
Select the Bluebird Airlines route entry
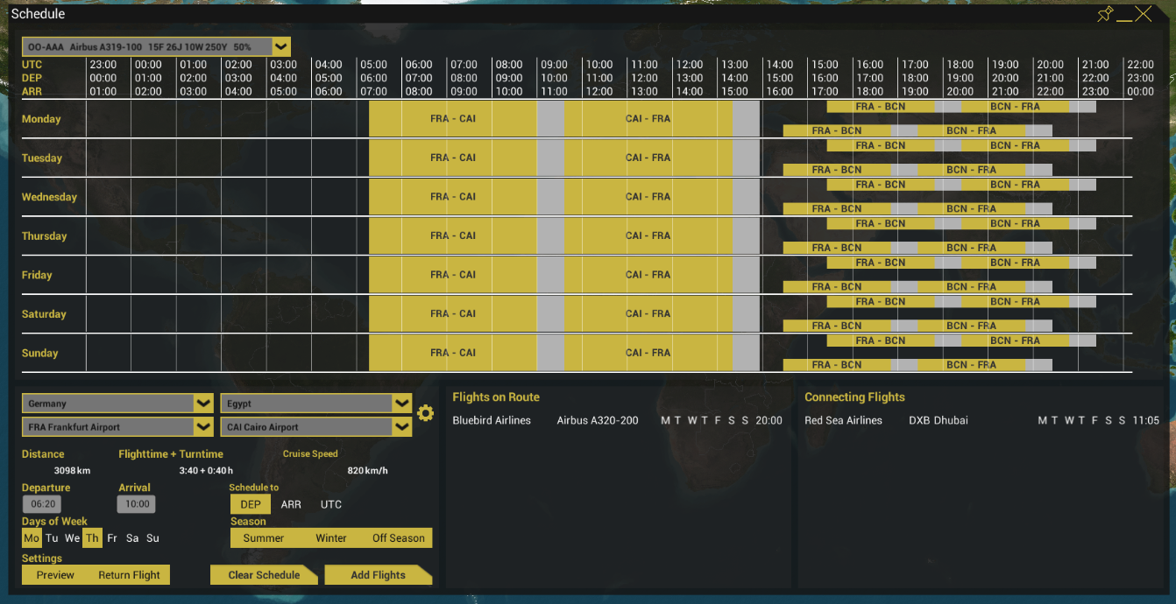pyautogui.click(x=491, y=420)
